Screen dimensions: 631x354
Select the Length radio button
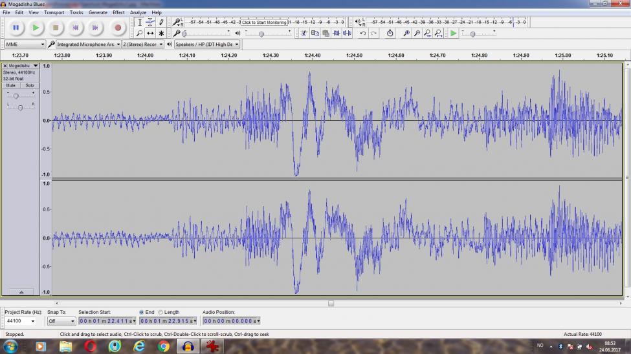point(161,312)
